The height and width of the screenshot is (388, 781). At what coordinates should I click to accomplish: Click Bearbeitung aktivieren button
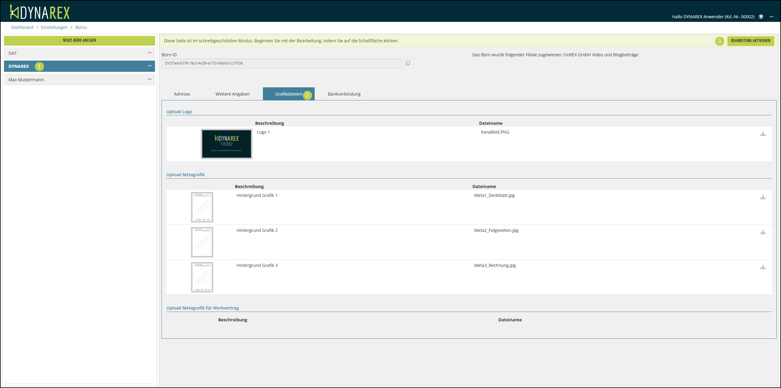751,41
